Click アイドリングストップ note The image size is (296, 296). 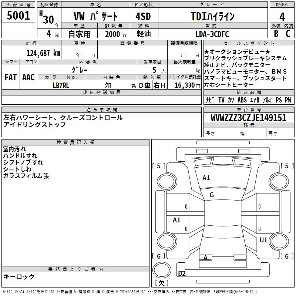pyautogui.click(x=35, y=124)
